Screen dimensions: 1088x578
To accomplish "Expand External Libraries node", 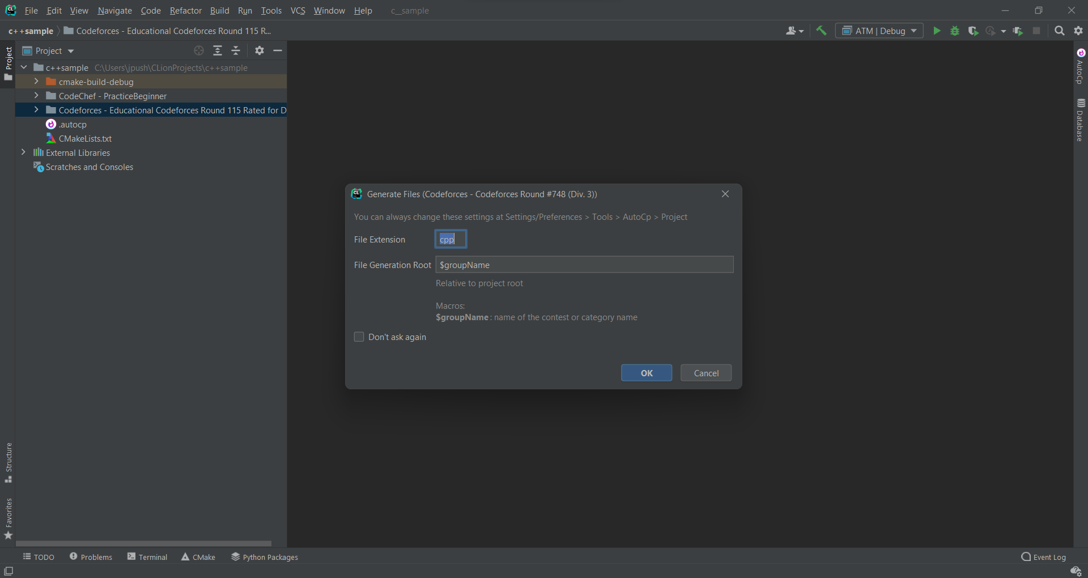I will [x=23, y=152].
